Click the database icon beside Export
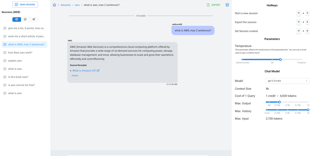Image resolution: width=313 pixels, height=156 pixels. pos(227,5)
